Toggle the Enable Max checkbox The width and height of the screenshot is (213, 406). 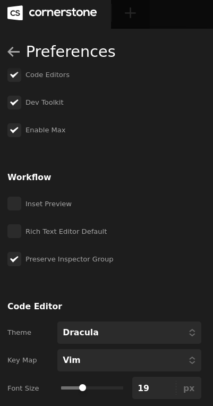point(14,130)
